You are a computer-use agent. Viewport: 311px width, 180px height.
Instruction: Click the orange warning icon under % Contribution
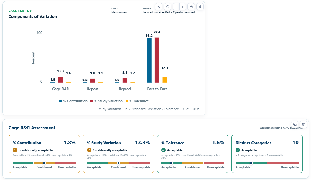15,150
